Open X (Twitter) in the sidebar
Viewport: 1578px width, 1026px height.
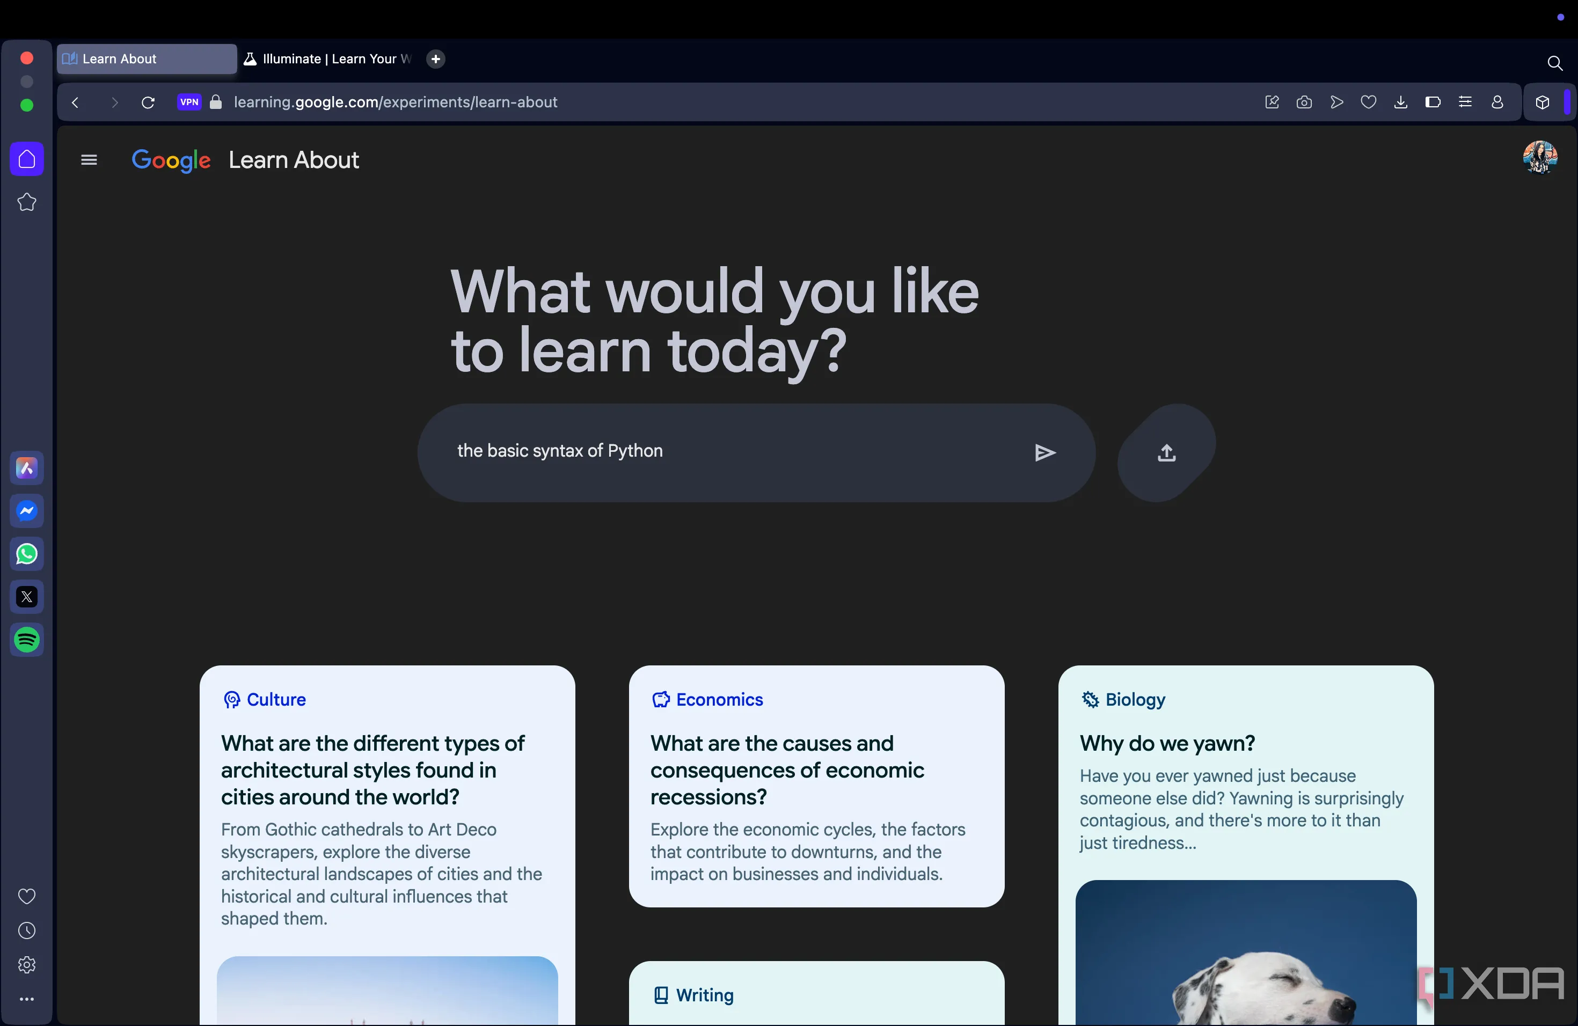click(x=27, y=597)
